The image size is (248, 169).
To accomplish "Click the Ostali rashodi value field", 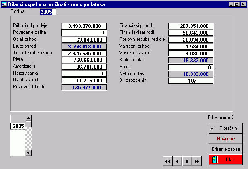I will (x=84, y=81).
